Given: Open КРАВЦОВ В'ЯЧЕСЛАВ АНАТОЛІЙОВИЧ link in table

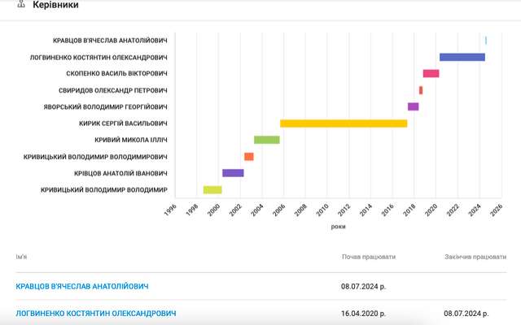Looking at the screenshot, I should coord(82,287).
